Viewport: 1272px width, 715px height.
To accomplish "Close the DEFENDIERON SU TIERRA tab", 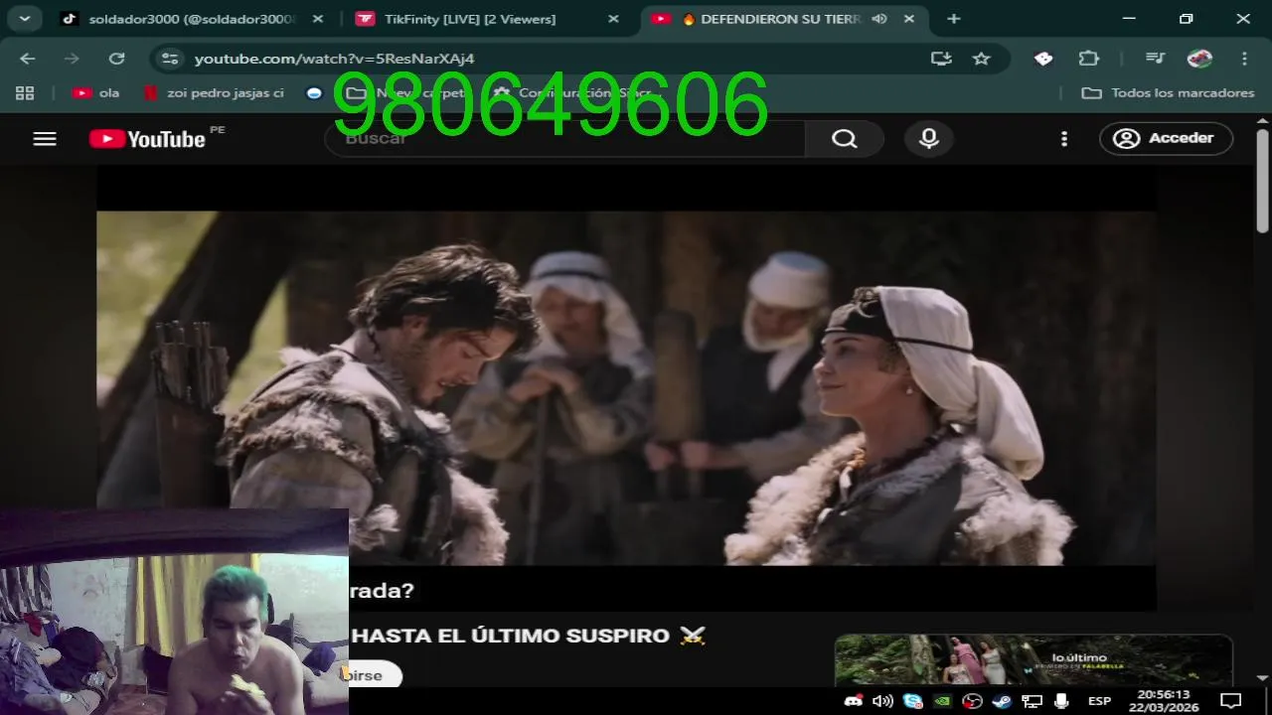I will coord(907,19).
